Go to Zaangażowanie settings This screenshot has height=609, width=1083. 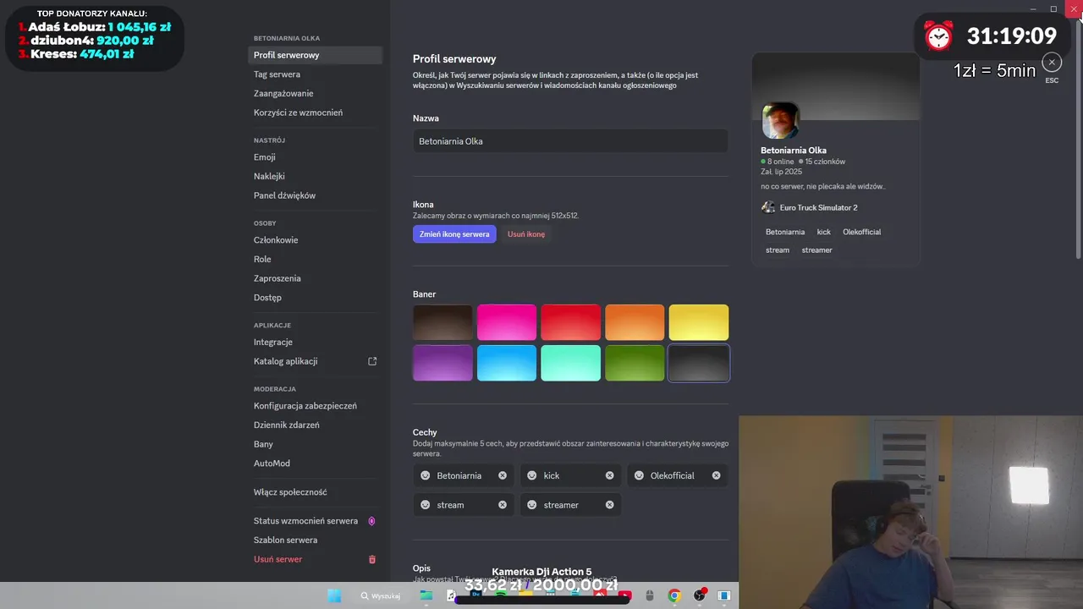pyautogui.click(x=316, y=94)
